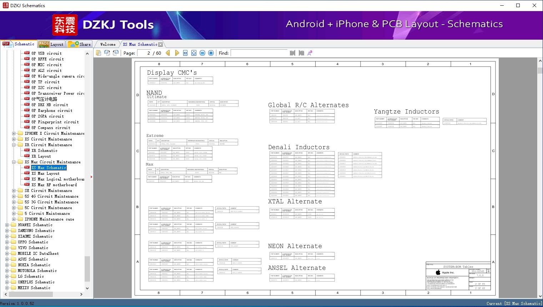The image size is (543, 307).
Task: Zoom out with the minus icon
Action: tap(202, 53)
